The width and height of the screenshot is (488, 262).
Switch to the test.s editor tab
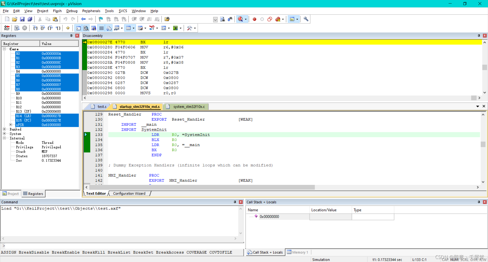[x=100, y=107]
